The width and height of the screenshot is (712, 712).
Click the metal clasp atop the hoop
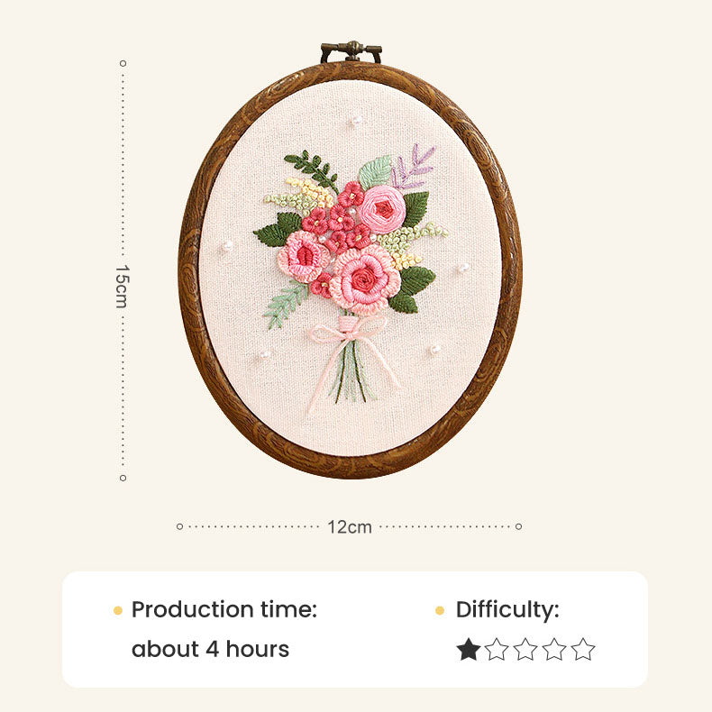pyautogui.click(x=351, y=51)
